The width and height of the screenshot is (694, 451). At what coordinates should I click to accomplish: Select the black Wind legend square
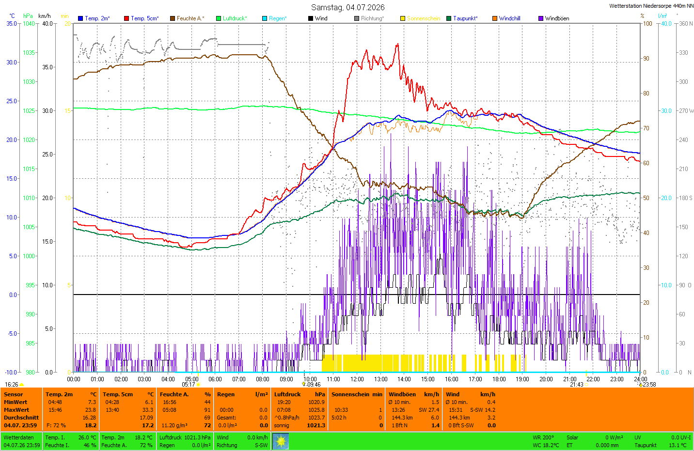click(311, 18)
